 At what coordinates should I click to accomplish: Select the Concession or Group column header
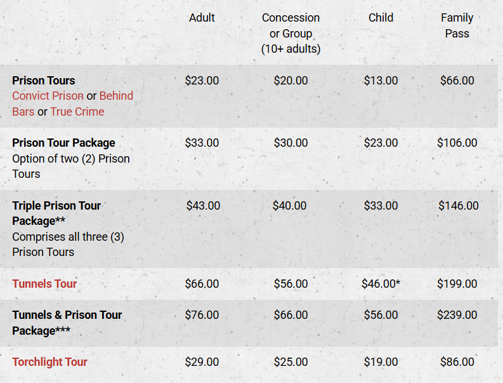coord(291,34)
